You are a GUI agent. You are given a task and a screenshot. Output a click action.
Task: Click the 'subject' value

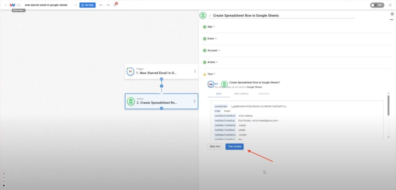pos(242,125)
